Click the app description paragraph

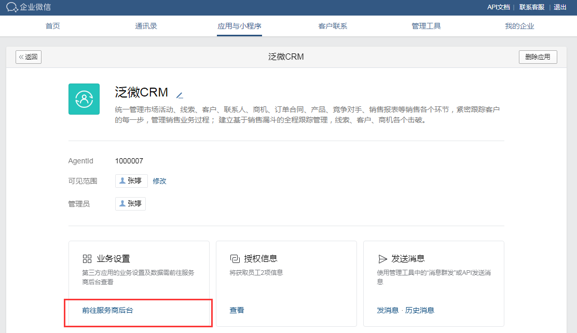(307, 115)
